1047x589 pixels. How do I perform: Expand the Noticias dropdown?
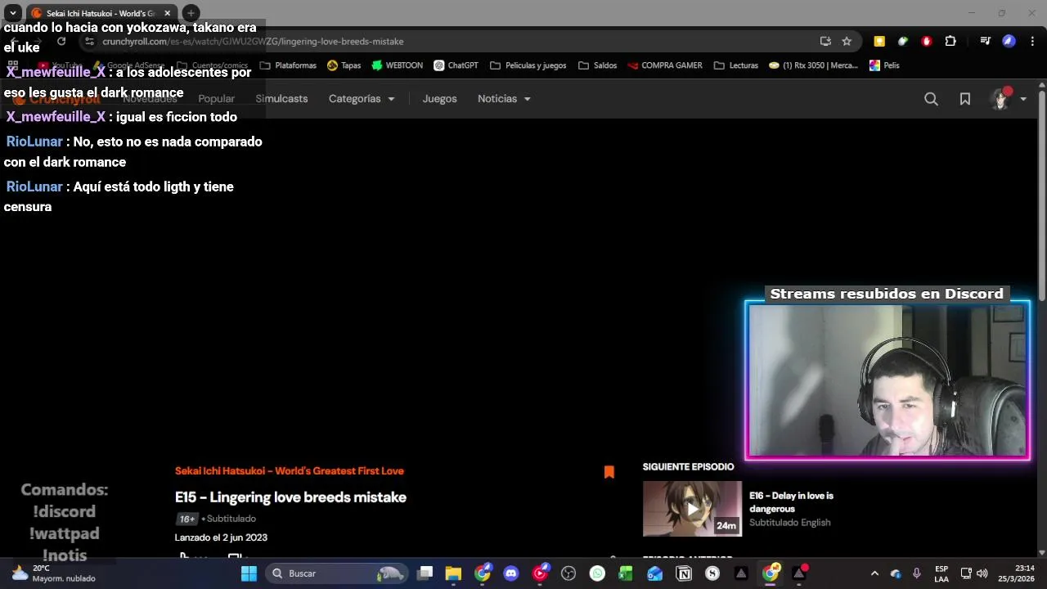pos(504,99)
